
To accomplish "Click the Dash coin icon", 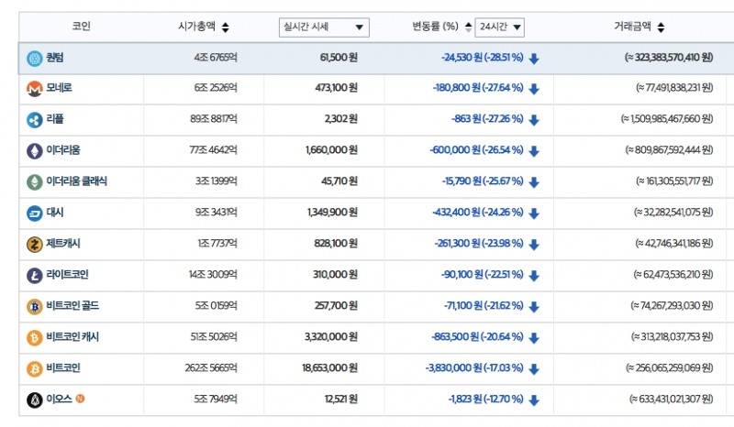I will pos(35,213).
